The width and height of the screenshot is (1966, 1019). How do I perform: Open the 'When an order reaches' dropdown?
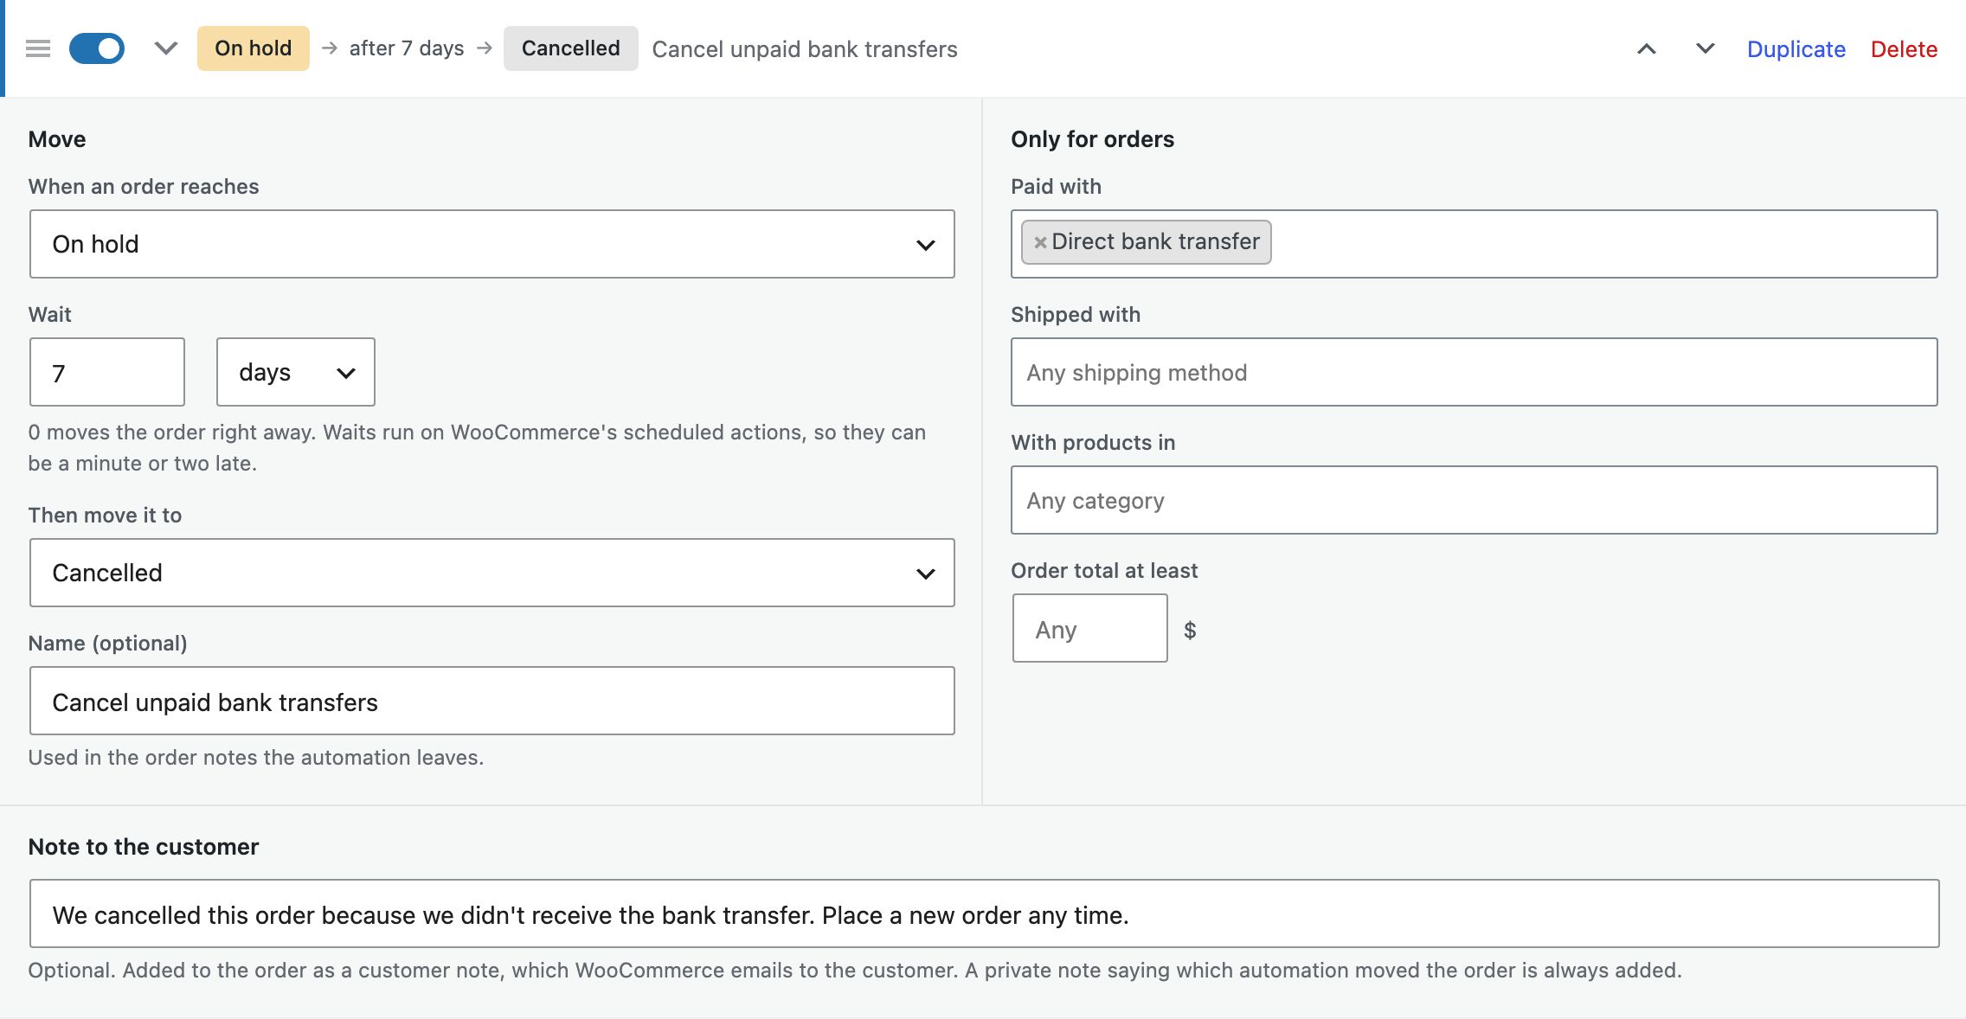pos(492,244)
